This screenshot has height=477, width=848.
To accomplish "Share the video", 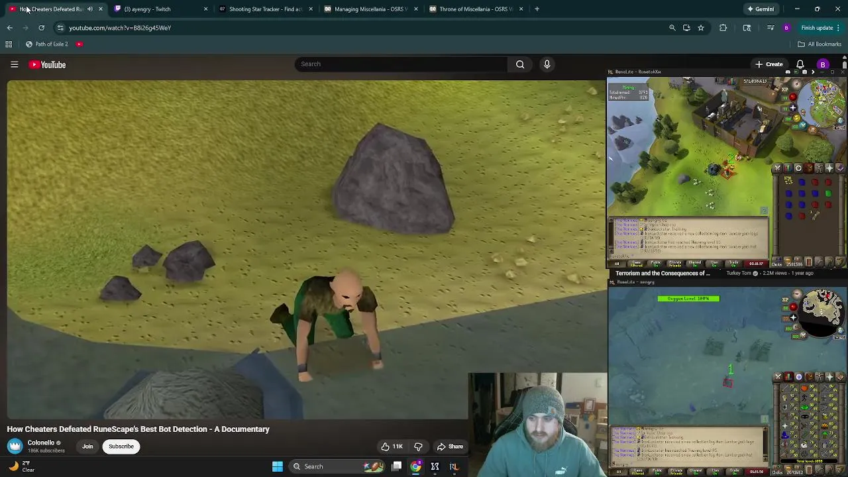I will click(450, 447).
